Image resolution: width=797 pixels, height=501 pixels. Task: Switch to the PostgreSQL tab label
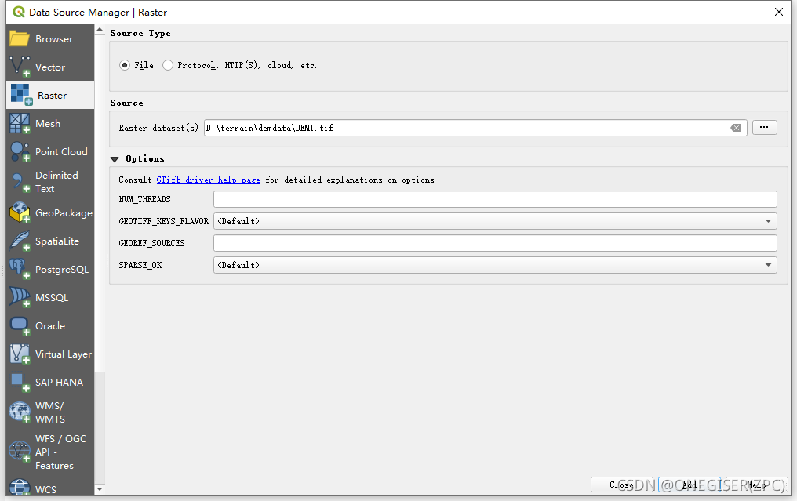[x=61, y=269]
